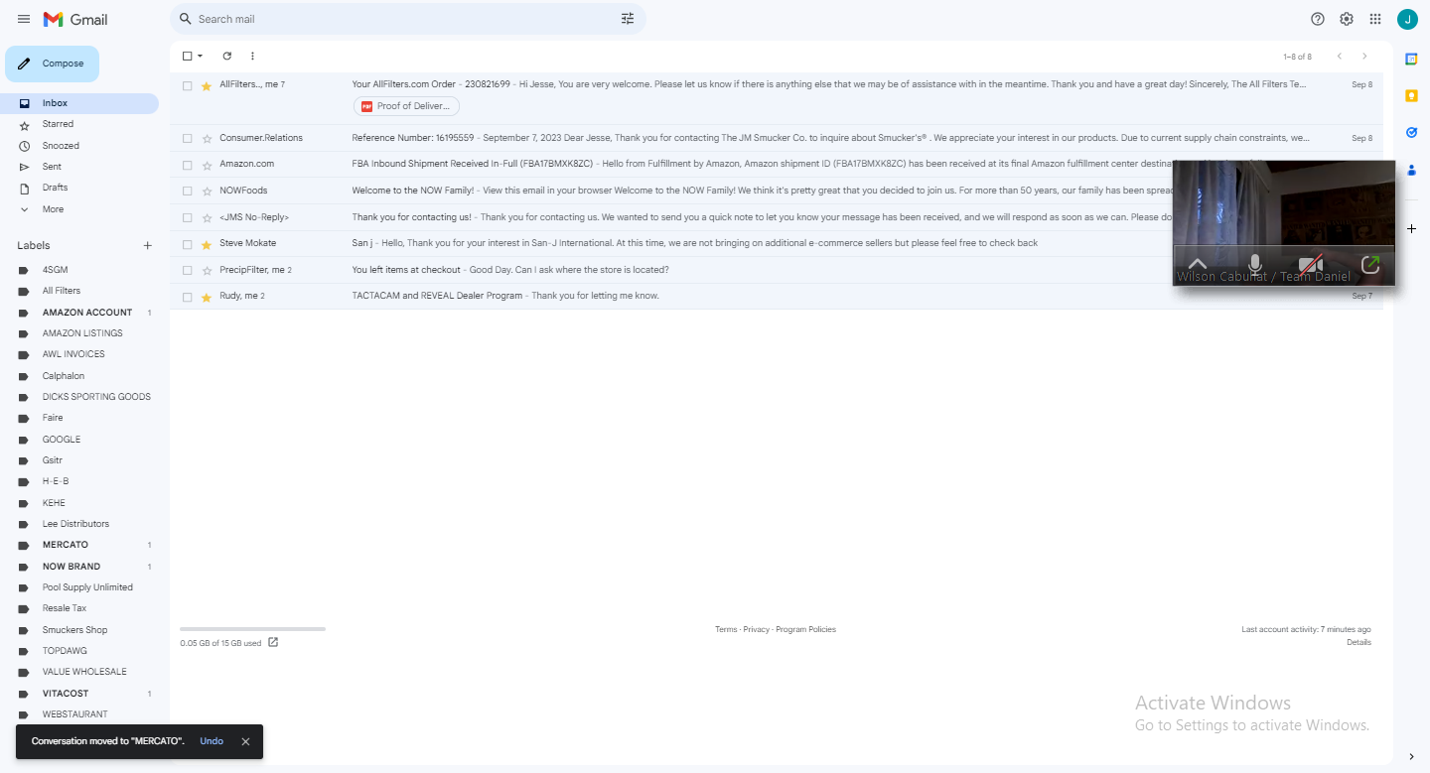The height and width of the screenshot is (773, 1430).
Task: Open the Google account avatar J
Action: click(1407, 19)
